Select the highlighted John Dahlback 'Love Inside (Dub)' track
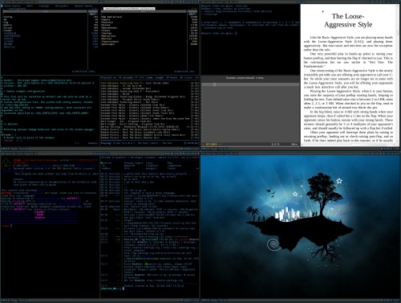 click(135, 83)
